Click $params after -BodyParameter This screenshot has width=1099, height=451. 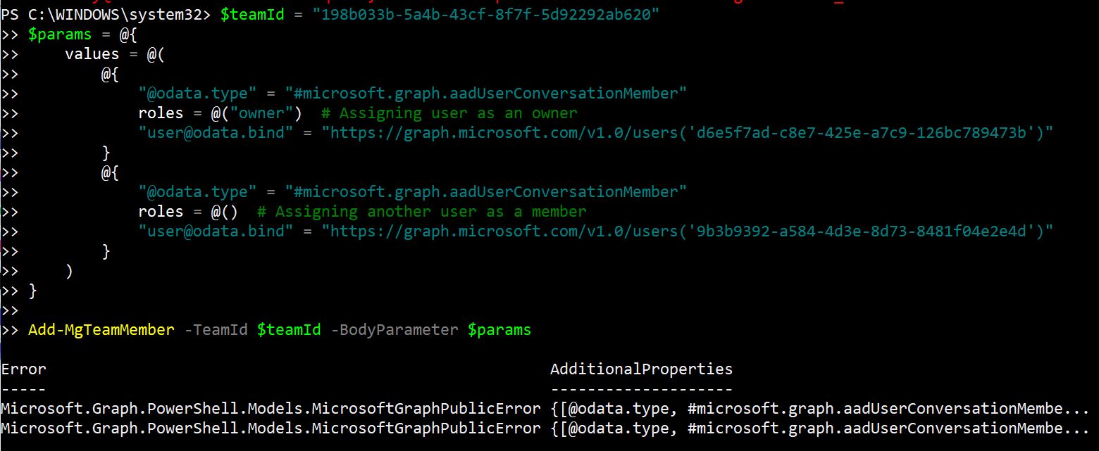point(499,330)
